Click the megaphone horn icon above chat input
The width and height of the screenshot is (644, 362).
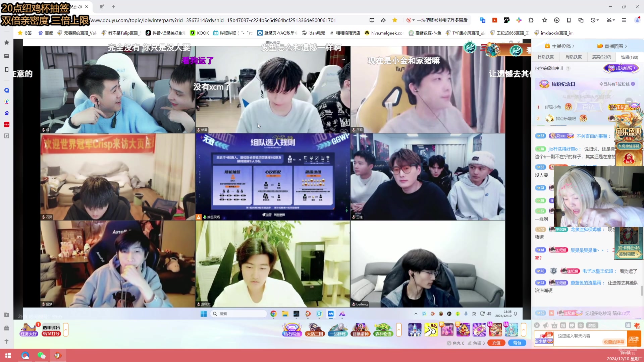pos(546,325)
